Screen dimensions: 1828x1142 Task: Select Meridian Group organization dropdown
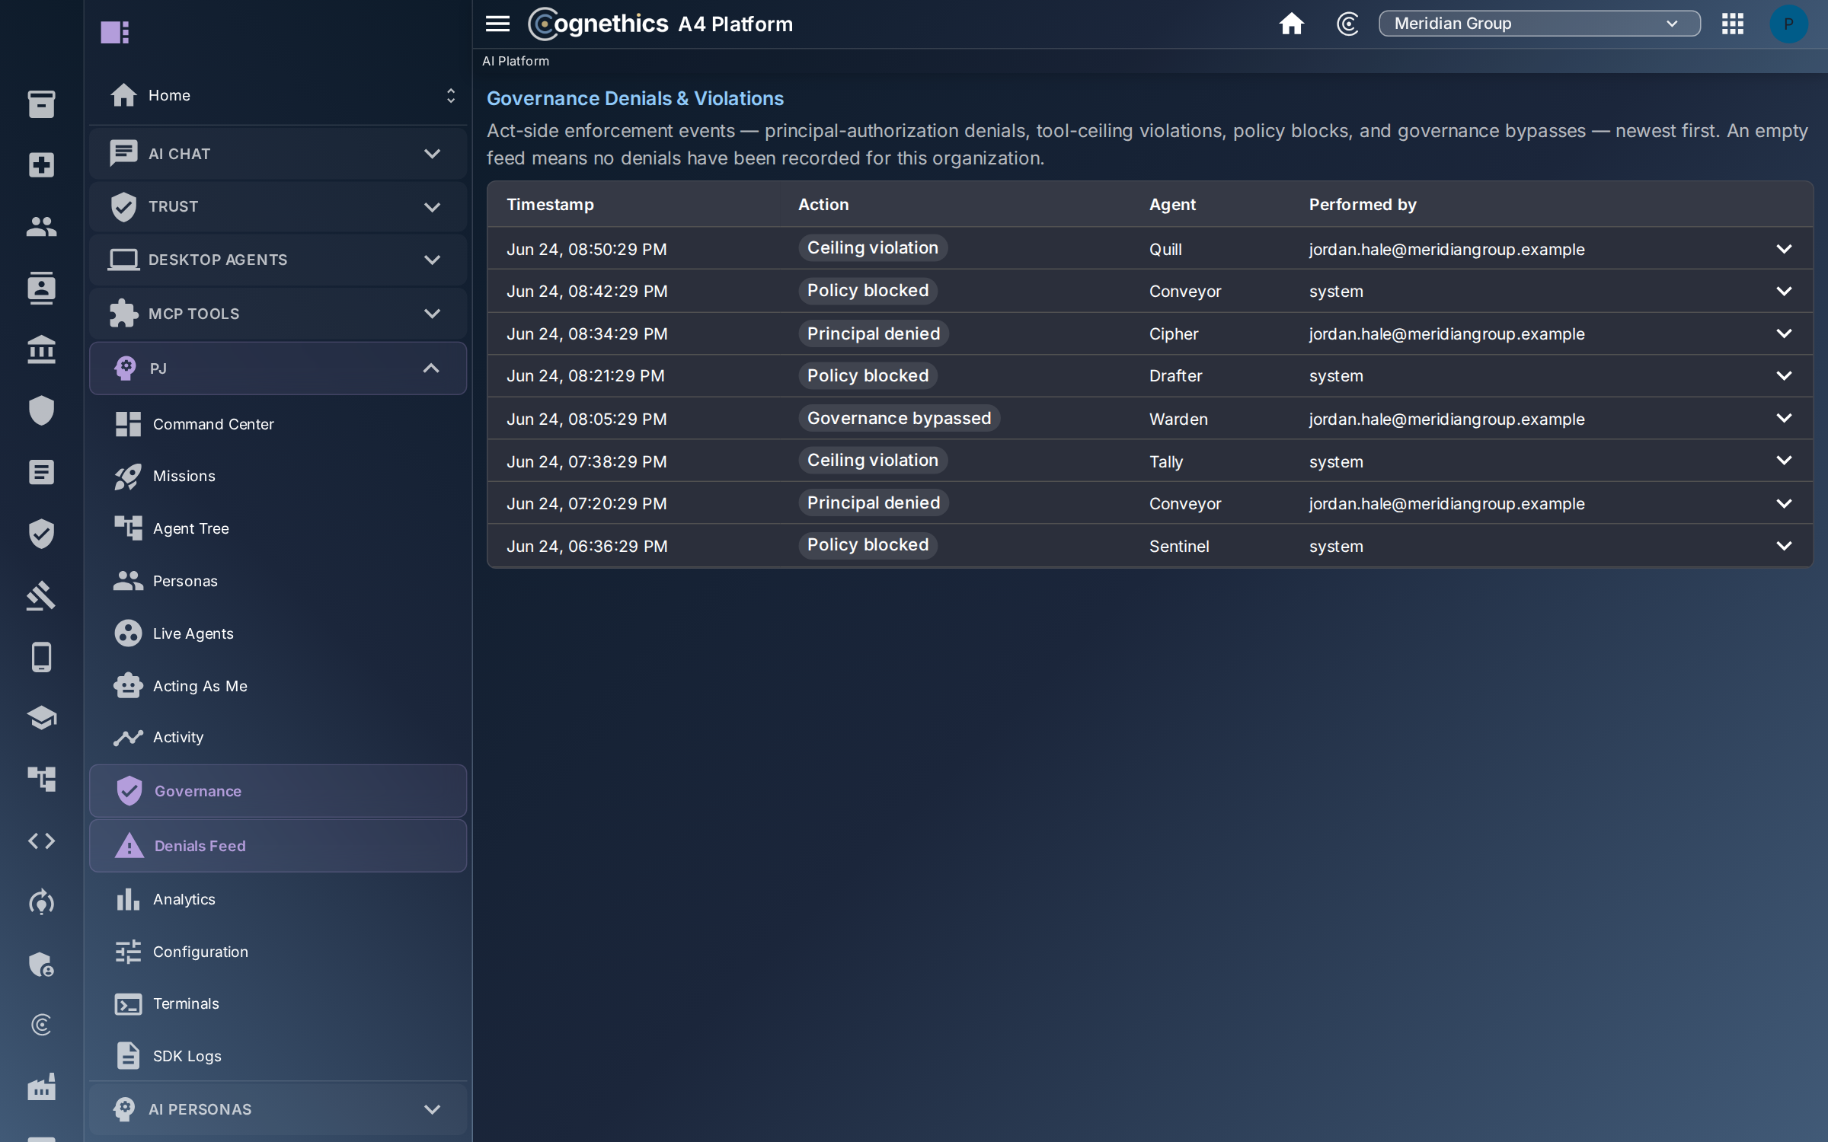1539,24
